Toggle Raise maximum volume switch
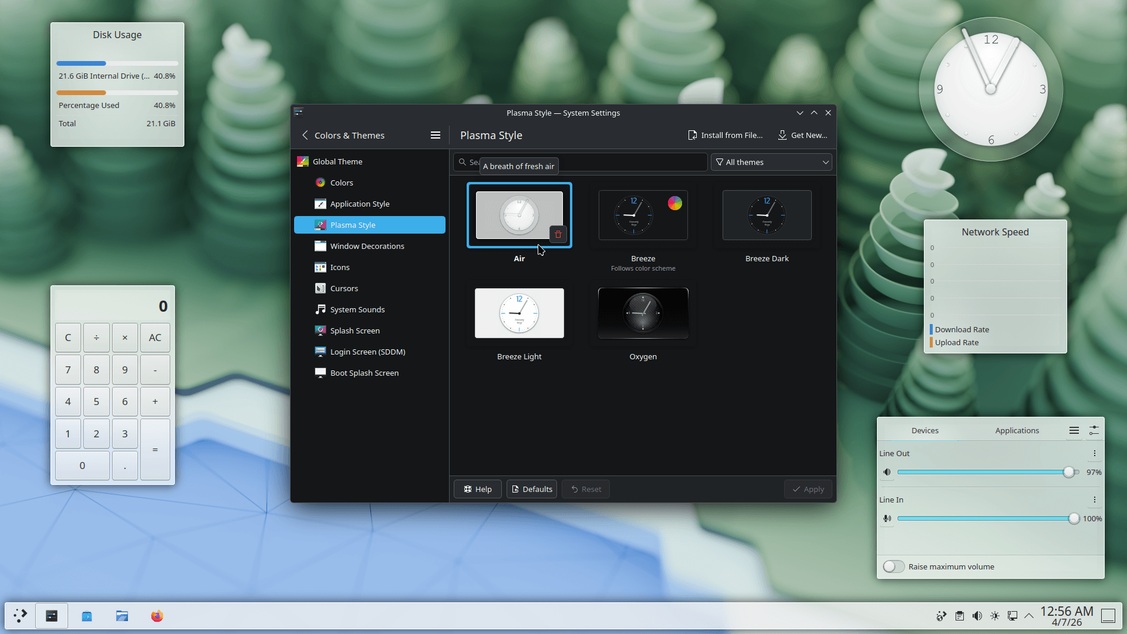The image size is (1127, 634). pyautogui.click(x=893, y=566)
